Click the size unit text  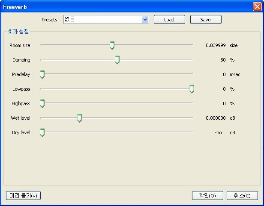tap(234, 45)
